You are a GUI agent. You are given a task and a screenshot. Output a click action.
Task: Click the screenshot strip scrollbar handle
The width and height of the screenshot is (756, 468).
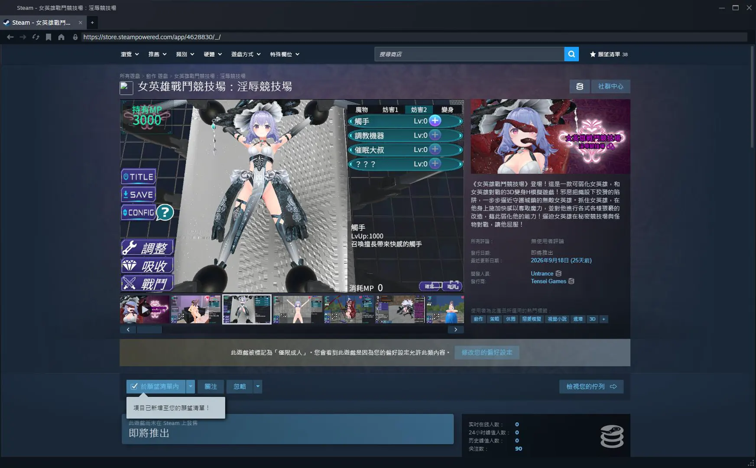149,329
